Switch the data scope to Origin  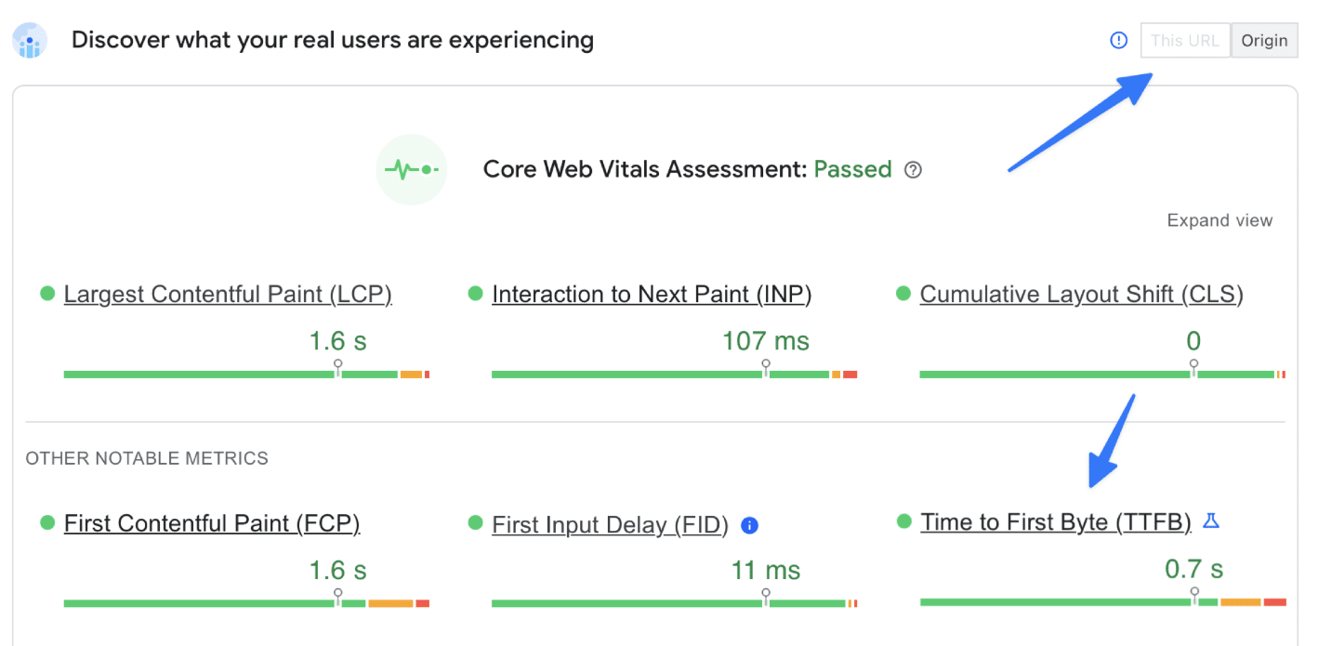pyautogui.click(x=1264, y=40)
